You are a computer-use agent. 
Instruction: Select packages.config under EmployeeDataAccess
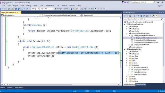pos(137,47)
